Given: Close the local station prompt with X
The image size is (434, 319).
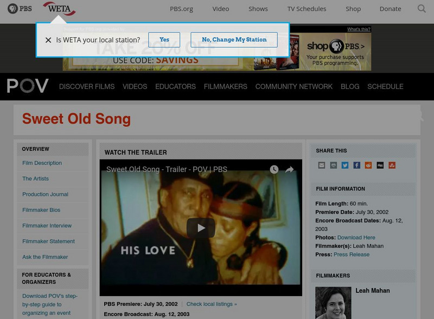Looking at the screenshot, I should [x=48, y=40].
